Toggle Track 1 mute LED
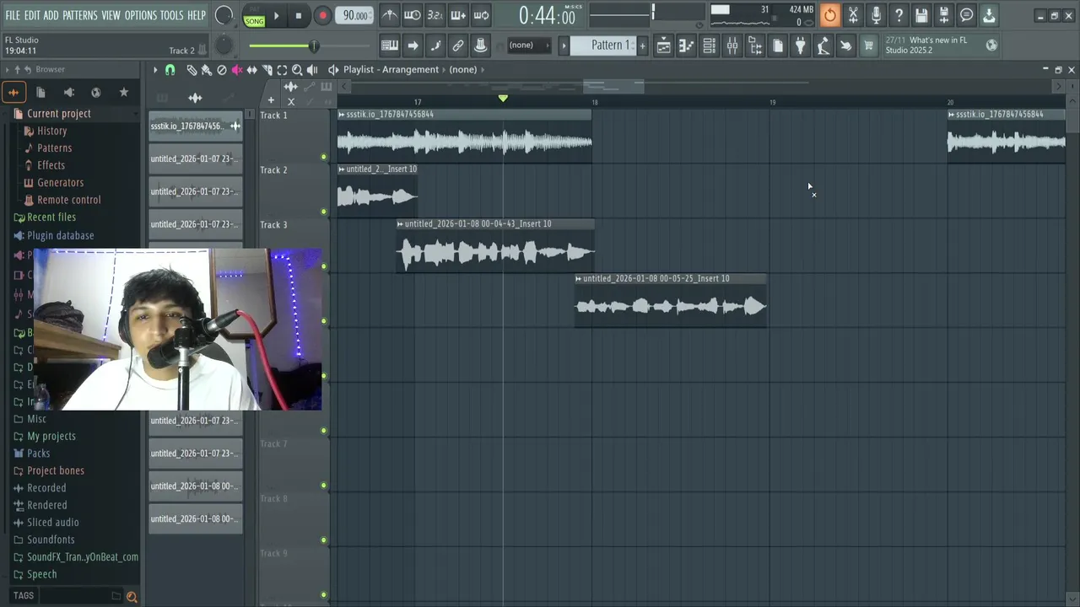 (x=323, y=157)
